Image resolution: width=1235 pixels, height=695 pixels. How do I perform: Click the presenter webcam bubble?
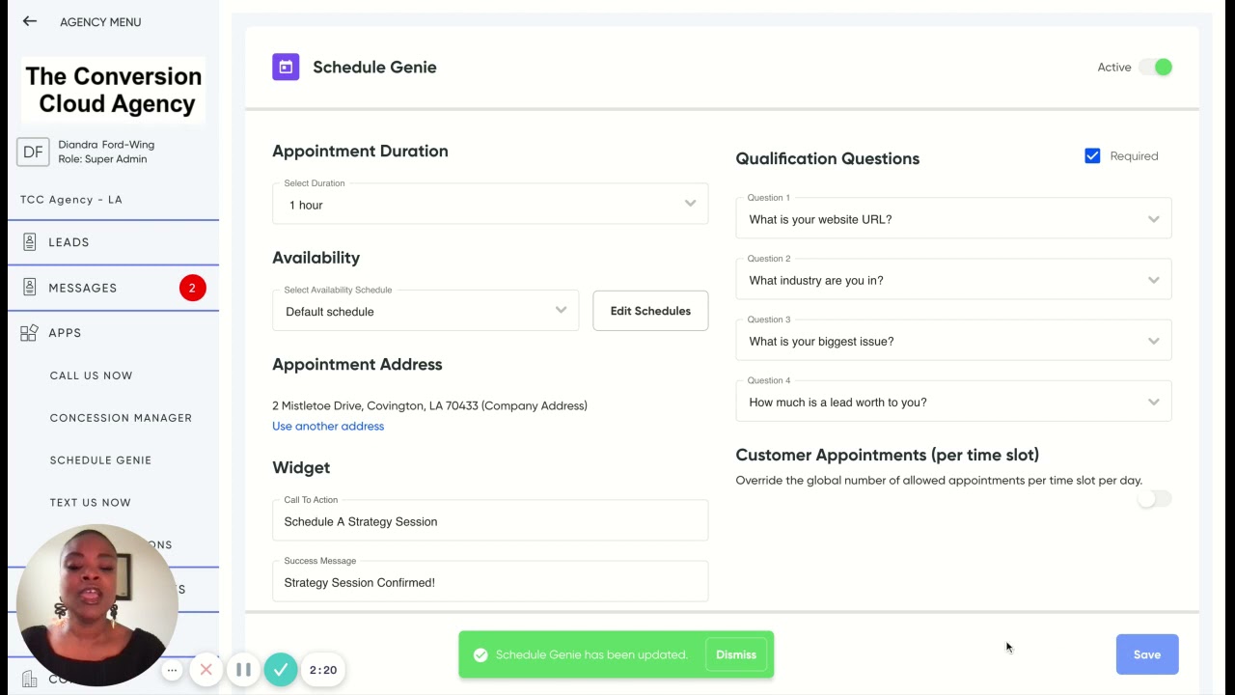pos(97,605)
